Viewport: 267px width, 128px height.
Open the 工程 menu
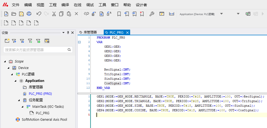53,5
